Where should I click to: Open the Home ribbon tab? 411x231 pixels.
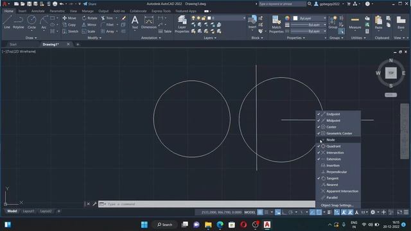[8, 12]
